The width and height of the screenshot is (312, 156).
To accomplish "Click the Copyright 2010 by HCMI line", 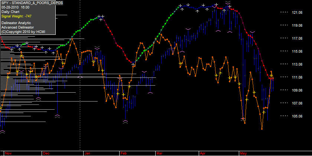I will [x=24, y=32].
